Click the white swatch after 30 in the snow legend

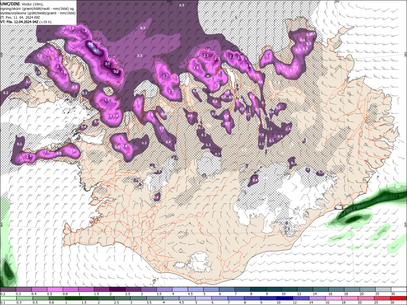399,289
